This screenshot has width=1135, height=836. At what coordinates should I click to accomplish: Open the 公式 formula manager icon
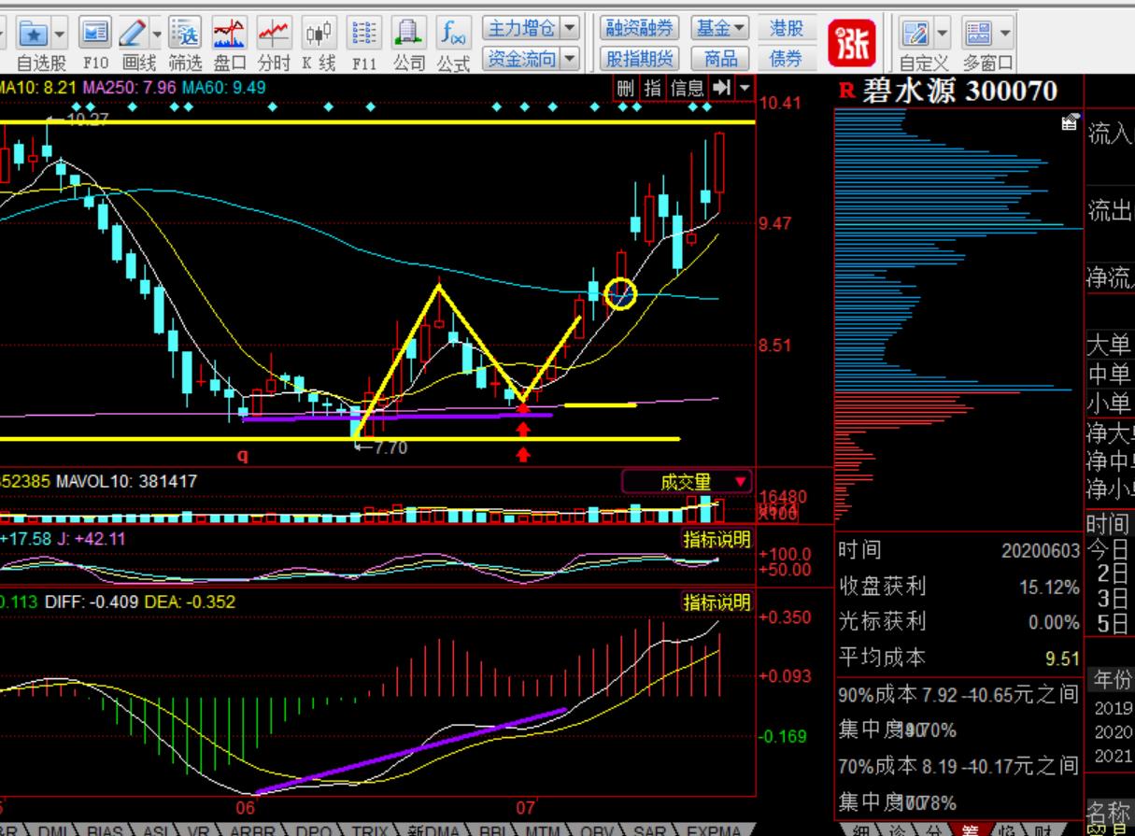[x=453, y=35]
